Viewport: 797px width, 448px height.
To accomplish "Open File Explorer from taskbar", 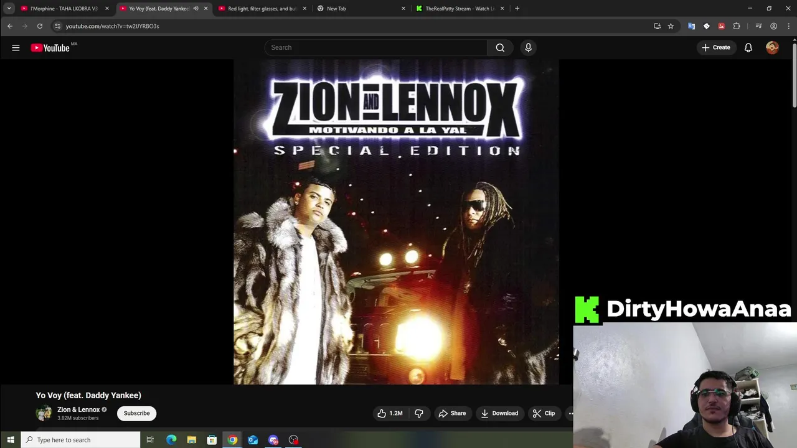I will point(192,440).
